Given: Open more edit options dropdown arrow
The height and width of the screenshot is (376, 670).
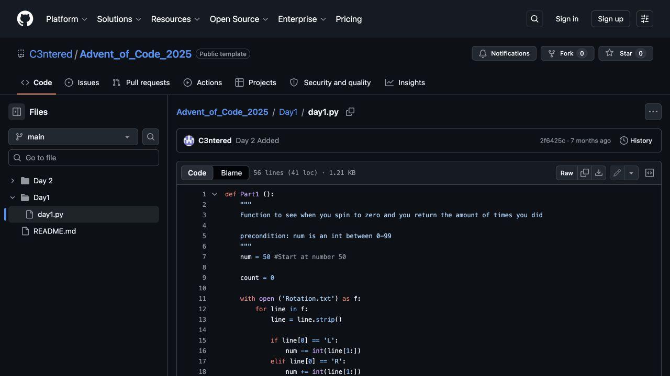Looking at the screenshot, I should [631, 173].
